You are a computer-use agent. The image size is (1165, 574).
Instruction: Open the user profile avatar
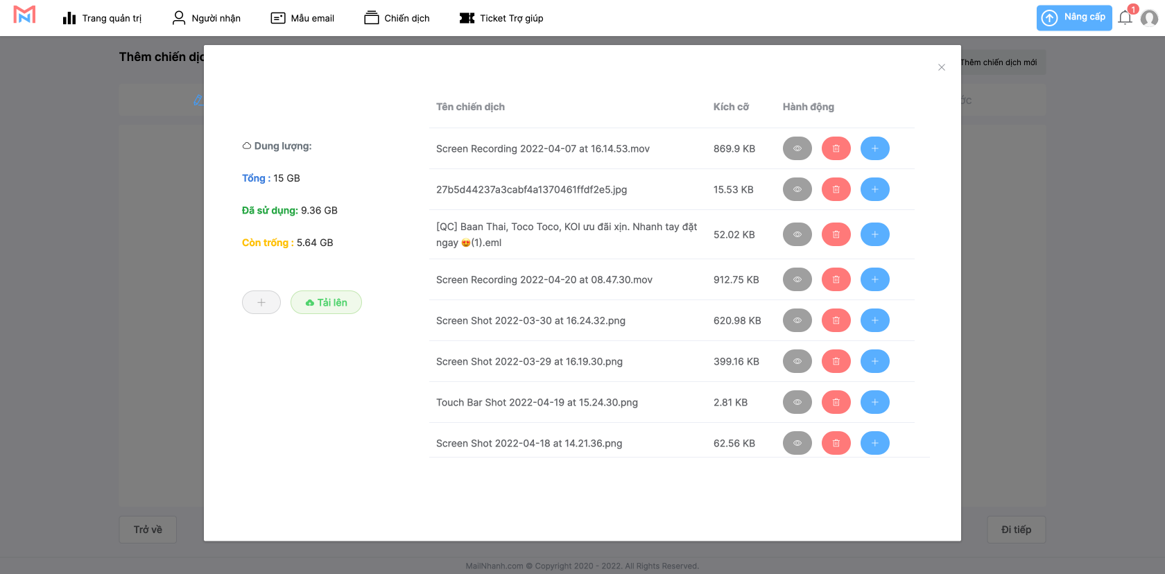(1149, 18)
